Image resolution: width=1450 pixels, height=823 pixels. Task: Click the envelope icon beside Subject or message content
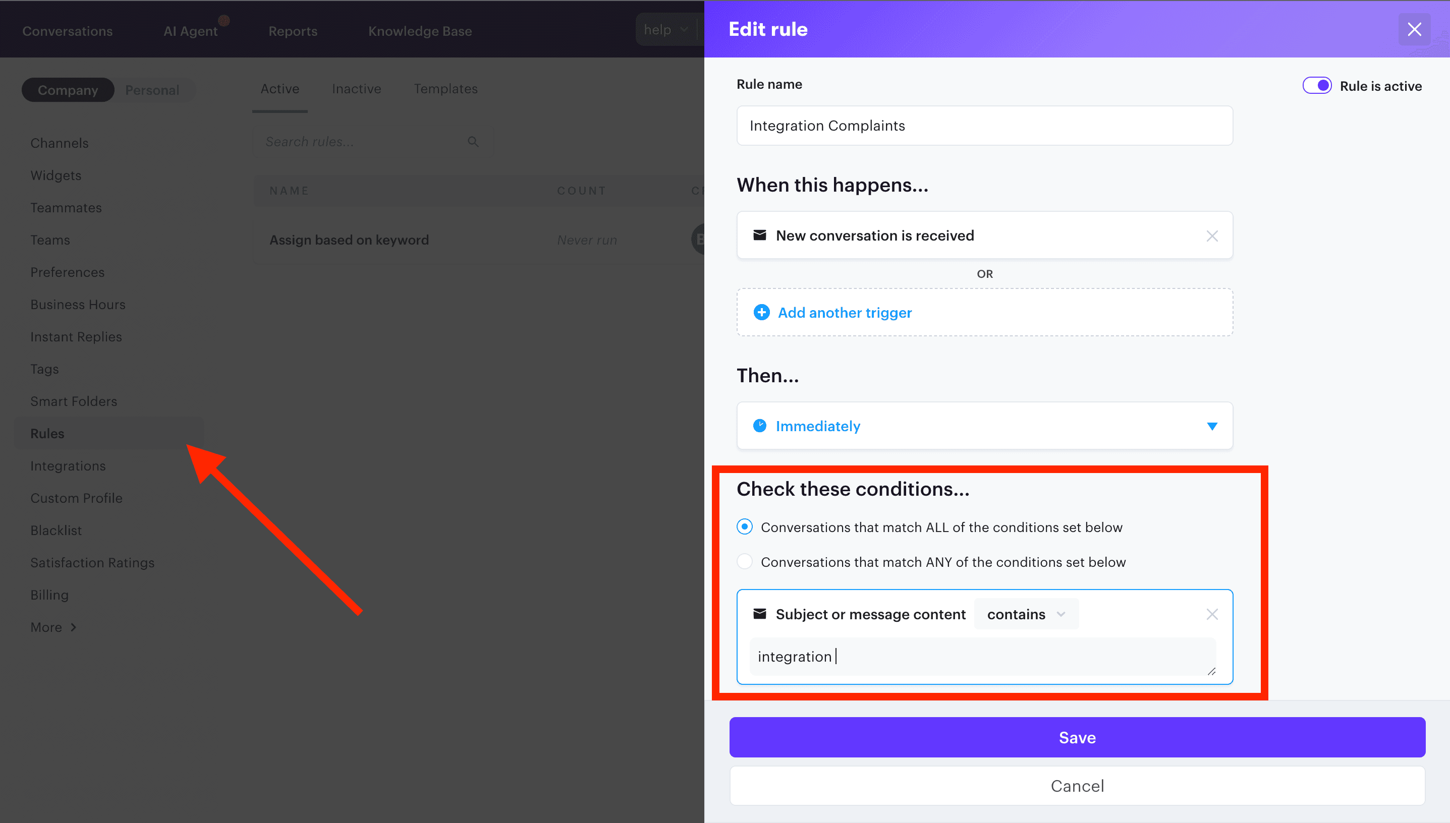[x=761, y=614]
